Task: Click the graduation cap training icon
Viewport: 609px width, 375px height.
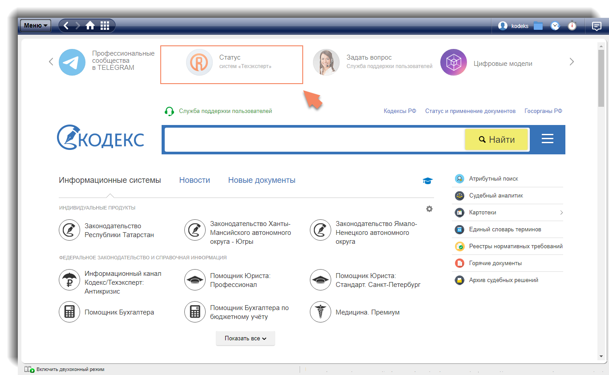Action: click(427, 181)
